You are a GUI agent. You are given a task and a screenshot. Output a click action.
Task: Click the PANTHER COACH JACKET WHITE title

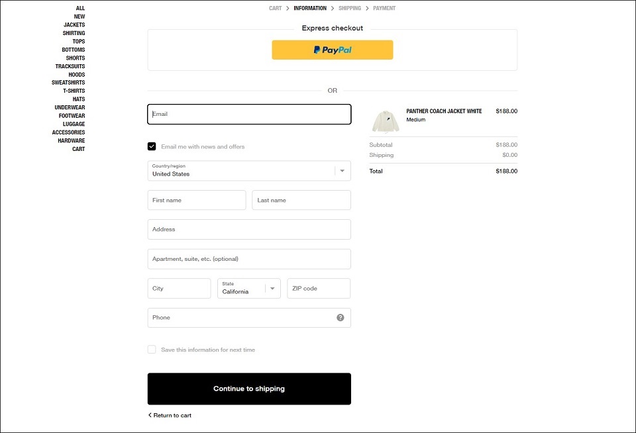(444, 111)
